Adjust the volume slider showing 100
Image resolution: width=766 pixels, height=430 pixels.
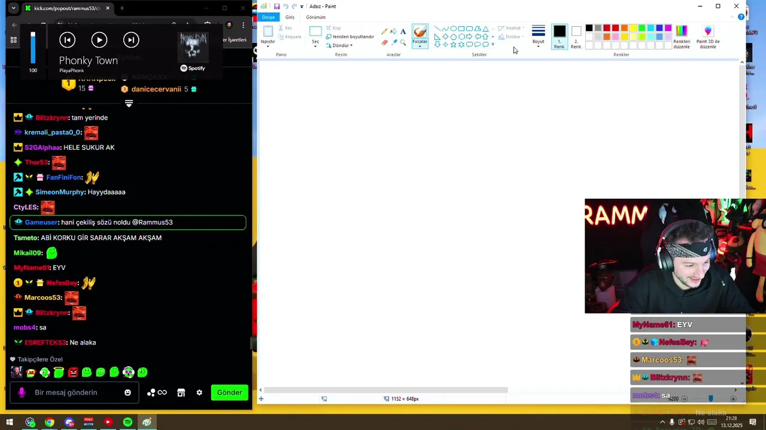(x=33, y=47)
